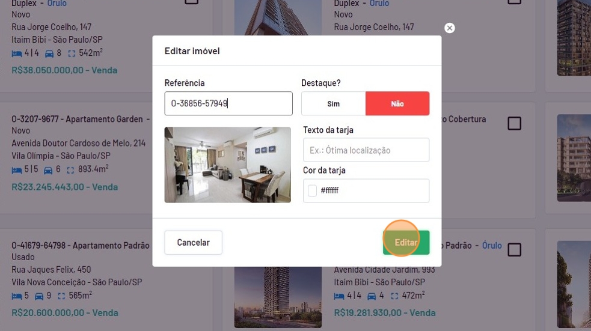
Task: Click the bed icon on Rua Jorge Coelho listing
Action: pos(17,53)
